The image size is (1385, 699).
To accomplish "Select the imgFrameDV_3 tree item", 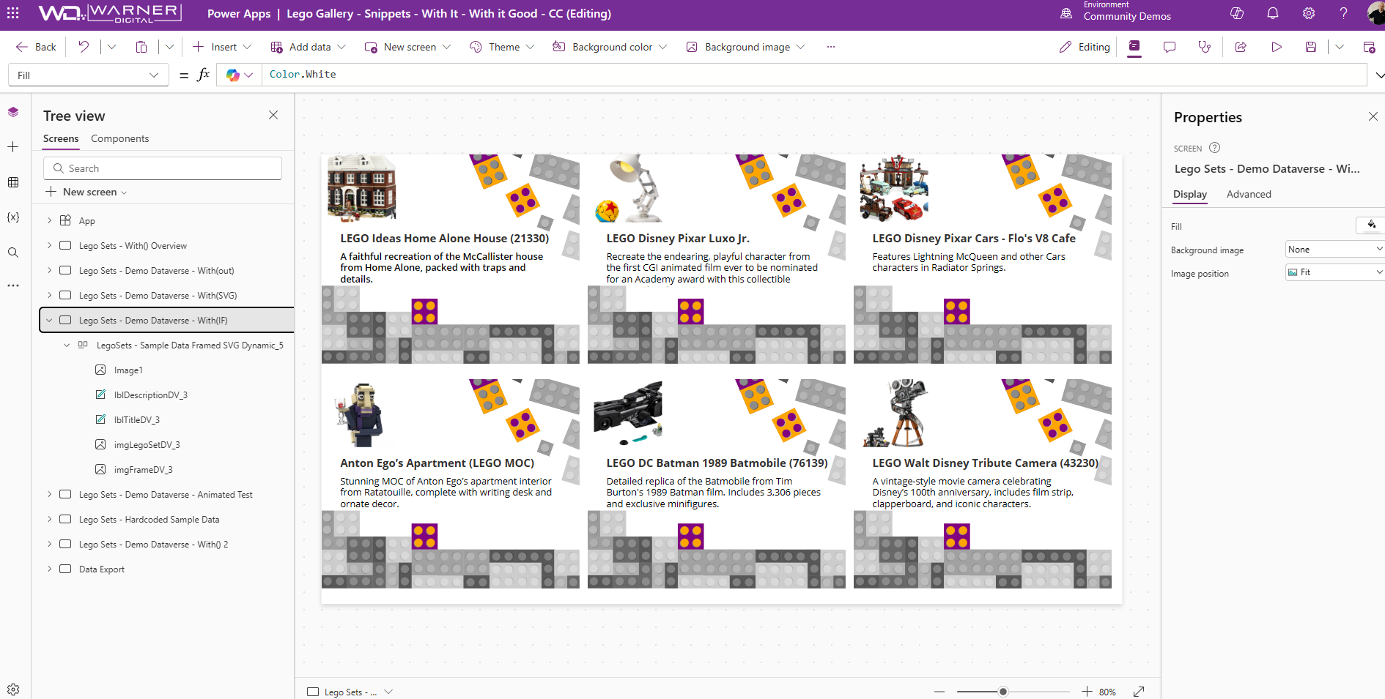I will [143, 469].
